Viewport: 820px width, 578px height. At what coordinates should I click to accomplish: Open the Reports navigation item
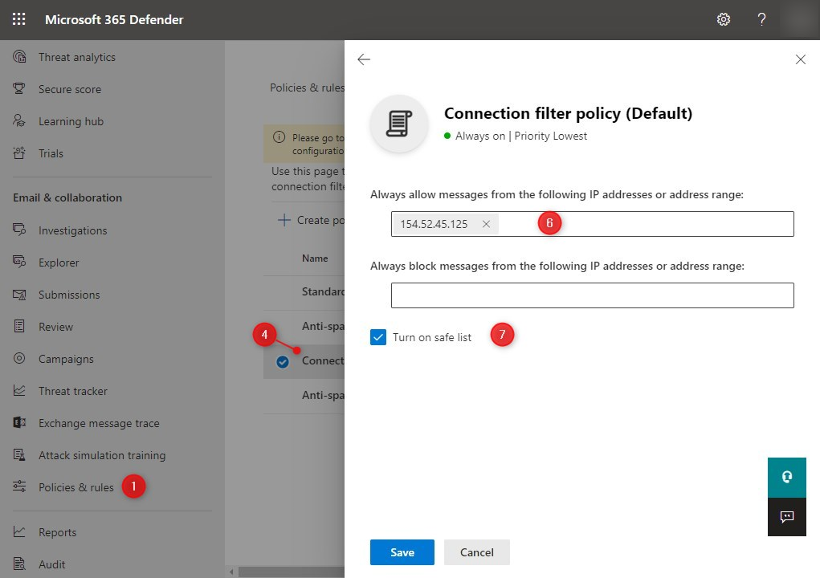pyautogui.click(x=57, y=532)
